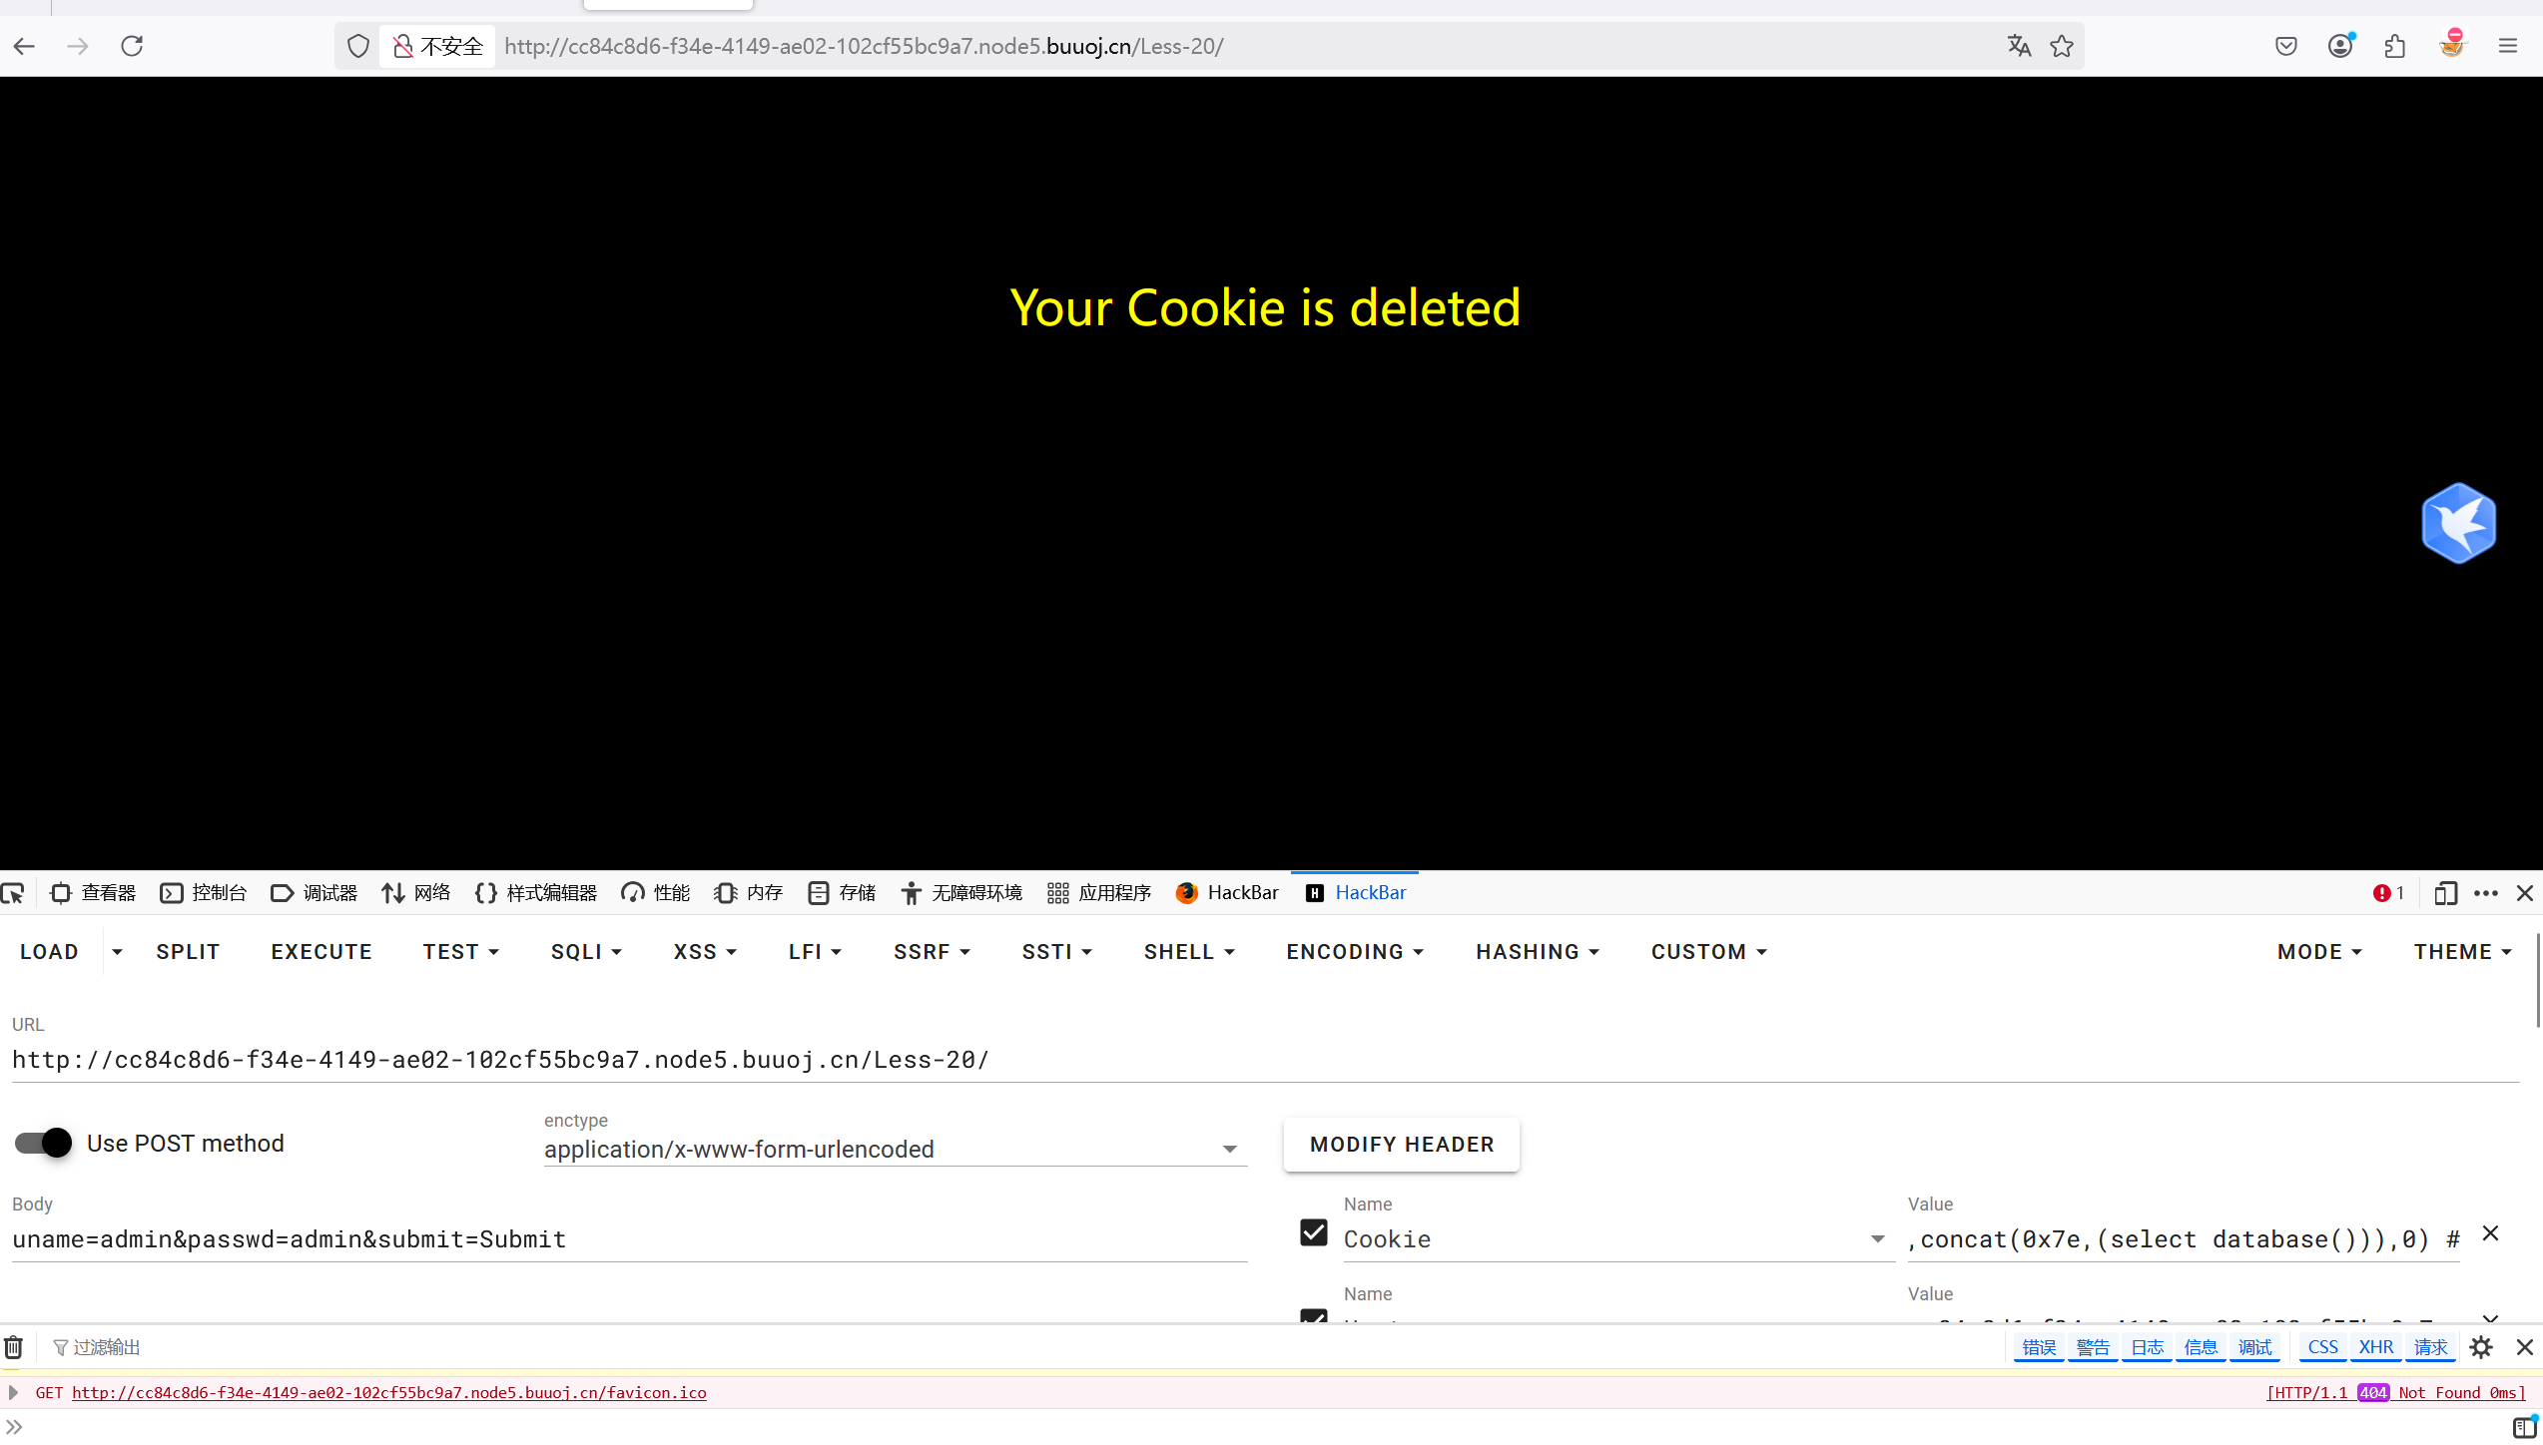2543x1445 pixels.
Task: Clear console output with the trash icon
Action: (14, 1348)
